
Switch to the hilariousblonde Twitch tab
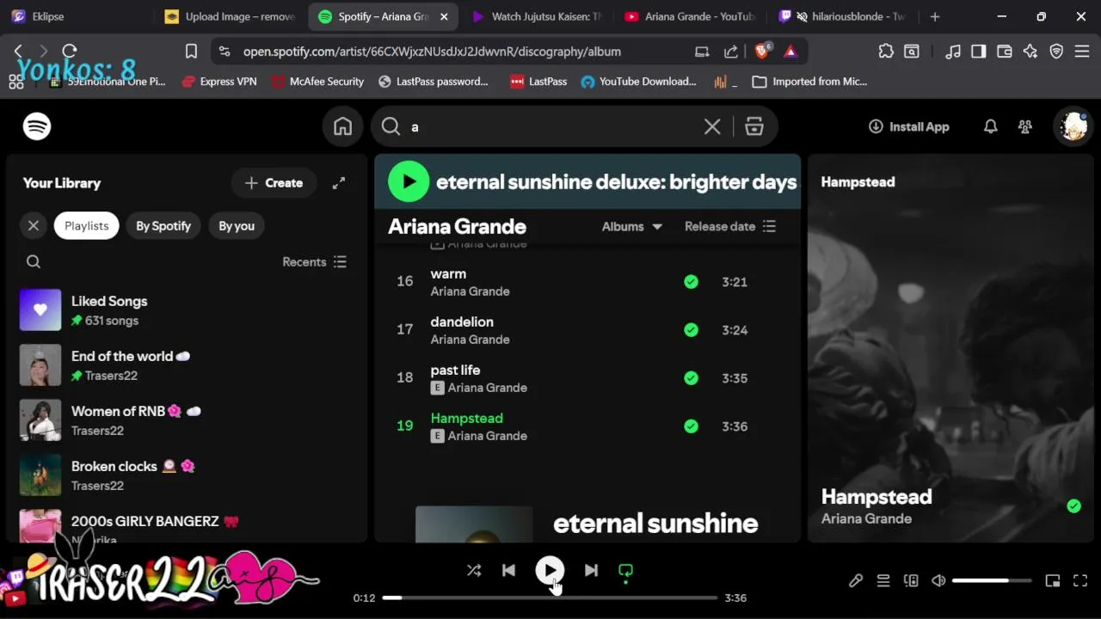(x=843, y=16)
